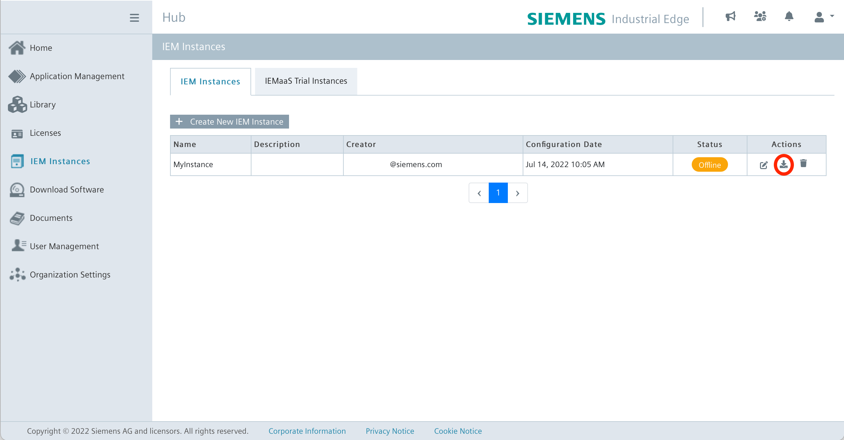Download configuration file for MyInstance
This screenshot has width=844, height=440.
point(783,164)
